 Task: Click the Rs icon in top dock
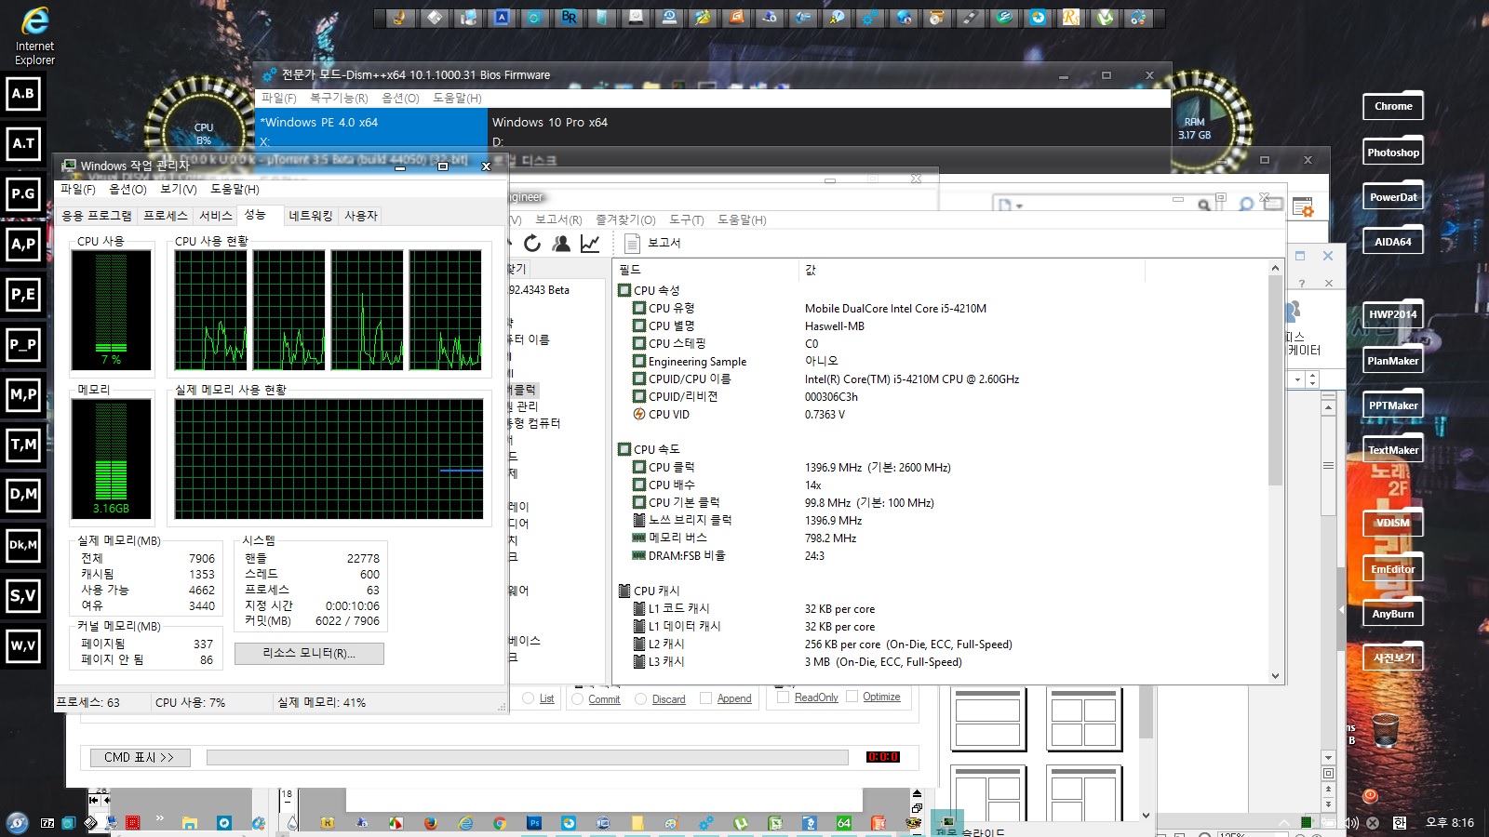pyautogui.click(x=1071, y=17)
